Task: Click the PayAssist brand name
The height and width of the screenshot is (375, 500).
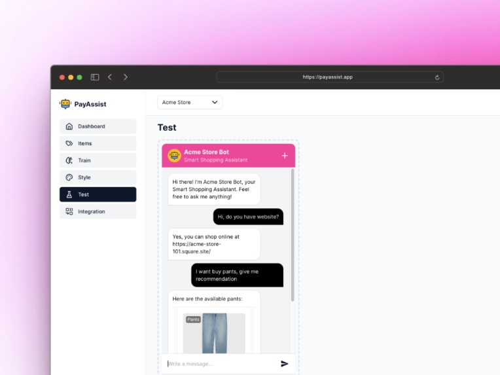Action: tap(90, 104)
